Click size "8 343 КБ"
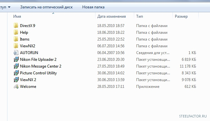210x121 pixels. point(189,73)
